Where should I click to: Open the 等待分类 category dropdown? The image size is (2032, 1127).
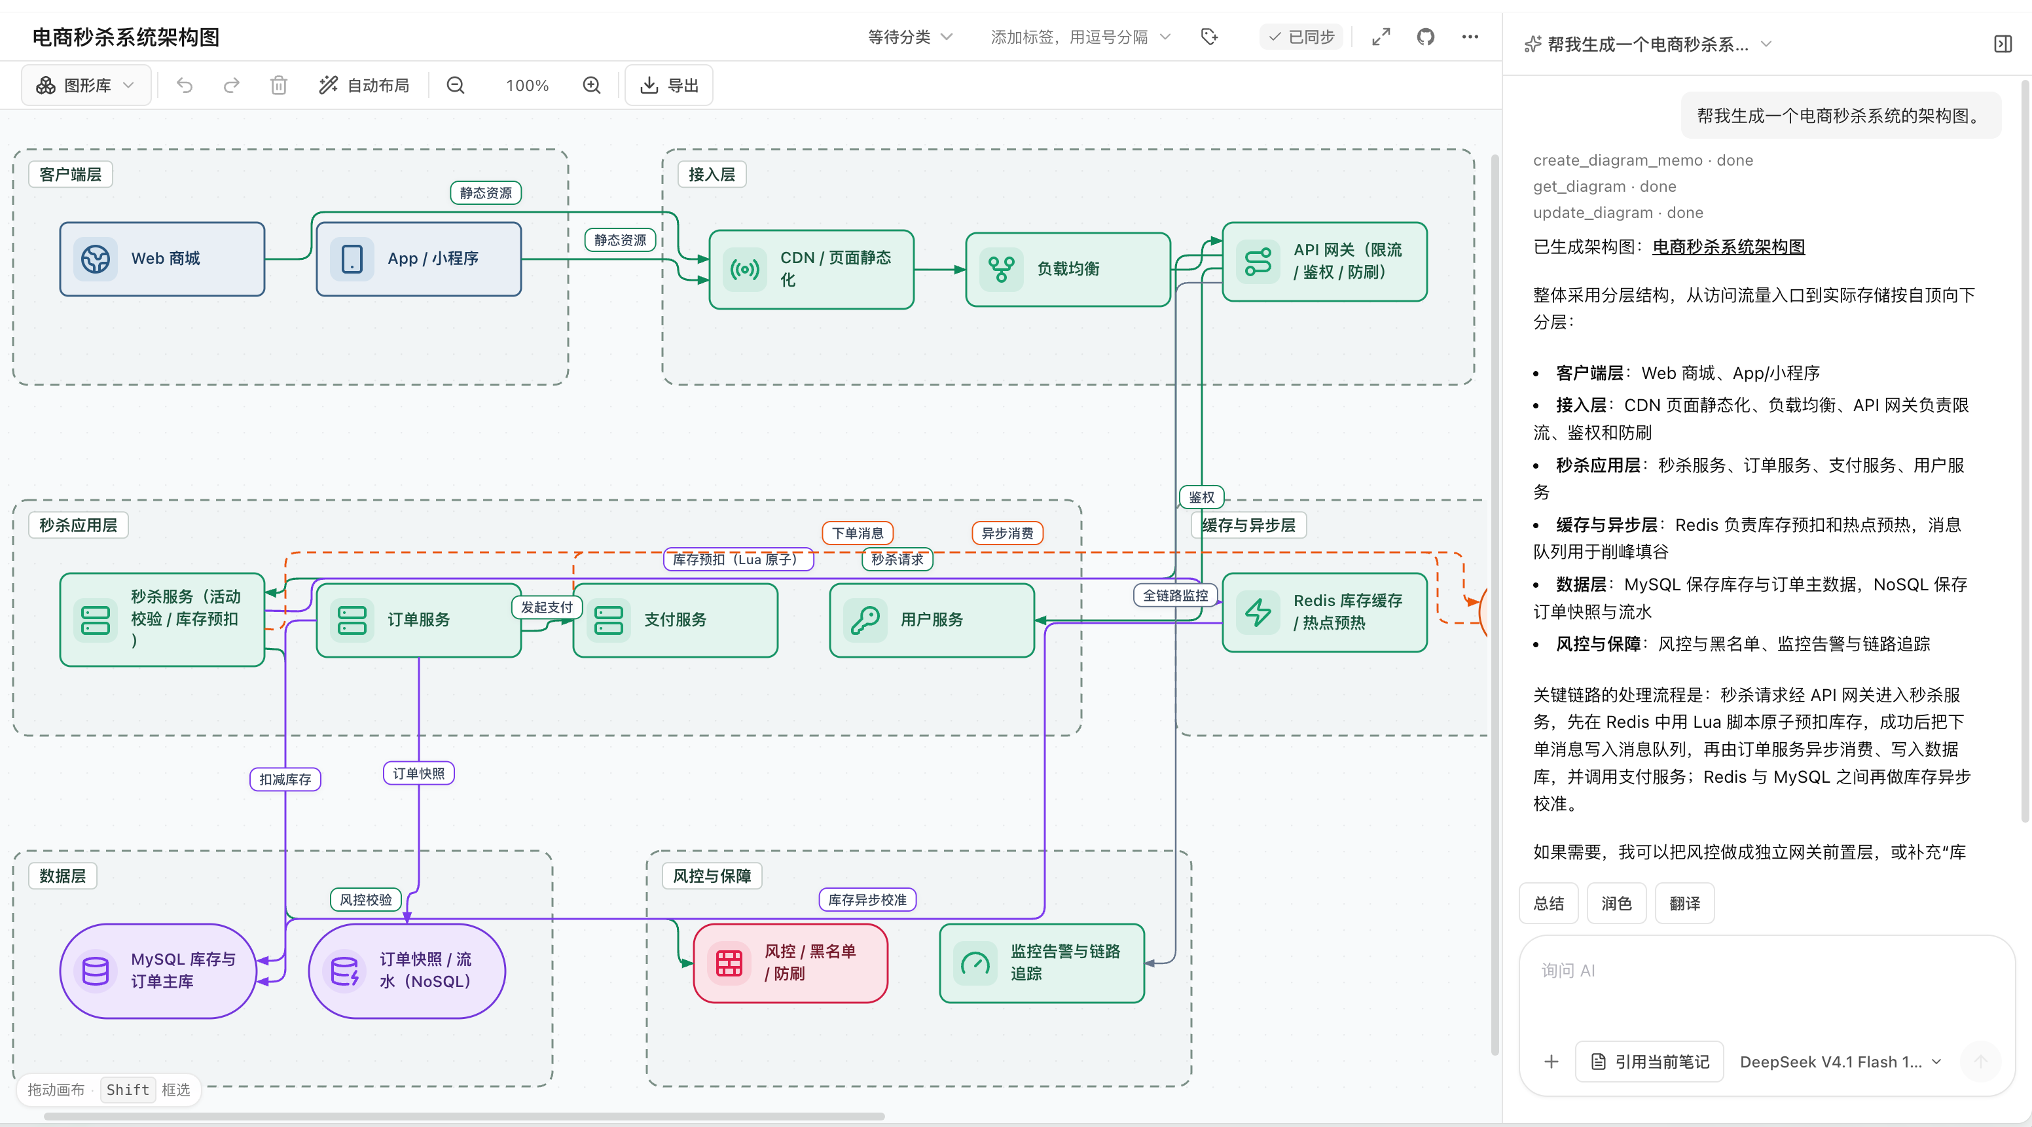pos(911,37)
